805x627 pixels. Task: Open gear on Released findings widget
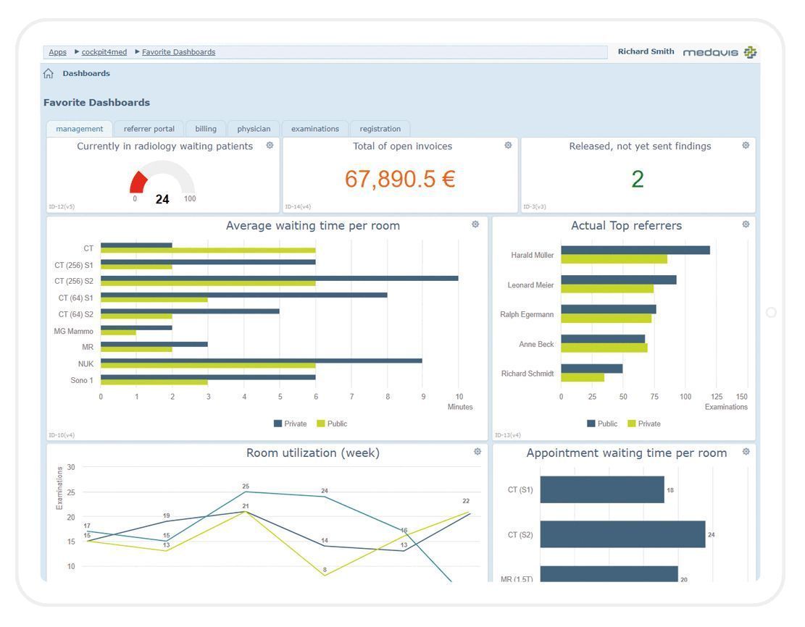coord(746,146)
